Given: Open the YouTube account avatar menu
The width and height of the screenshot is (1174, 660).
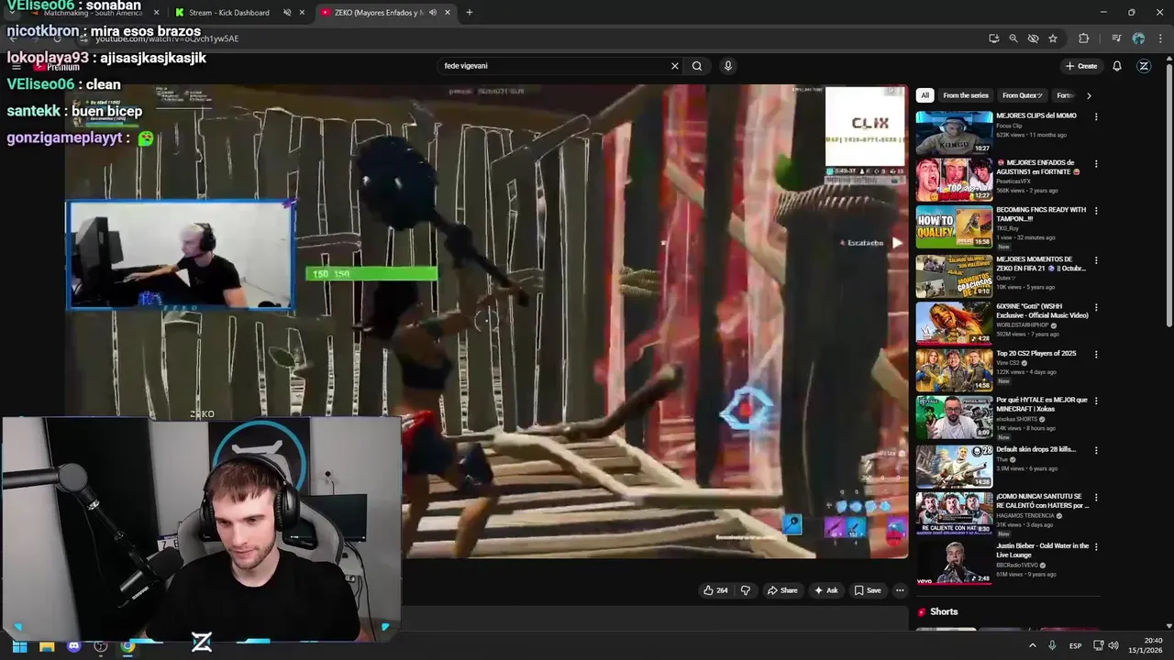Looking at the screenshot, I should click(x=1144, y=66).
